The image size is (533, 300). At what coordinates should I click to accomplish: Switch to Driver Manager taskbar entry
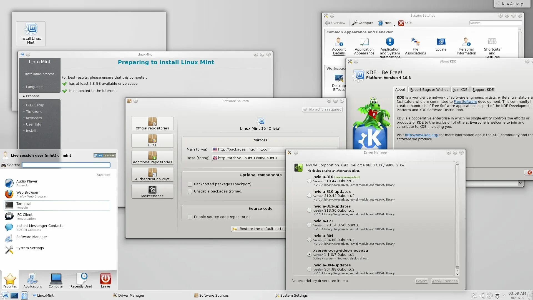[x=129, y=296]
